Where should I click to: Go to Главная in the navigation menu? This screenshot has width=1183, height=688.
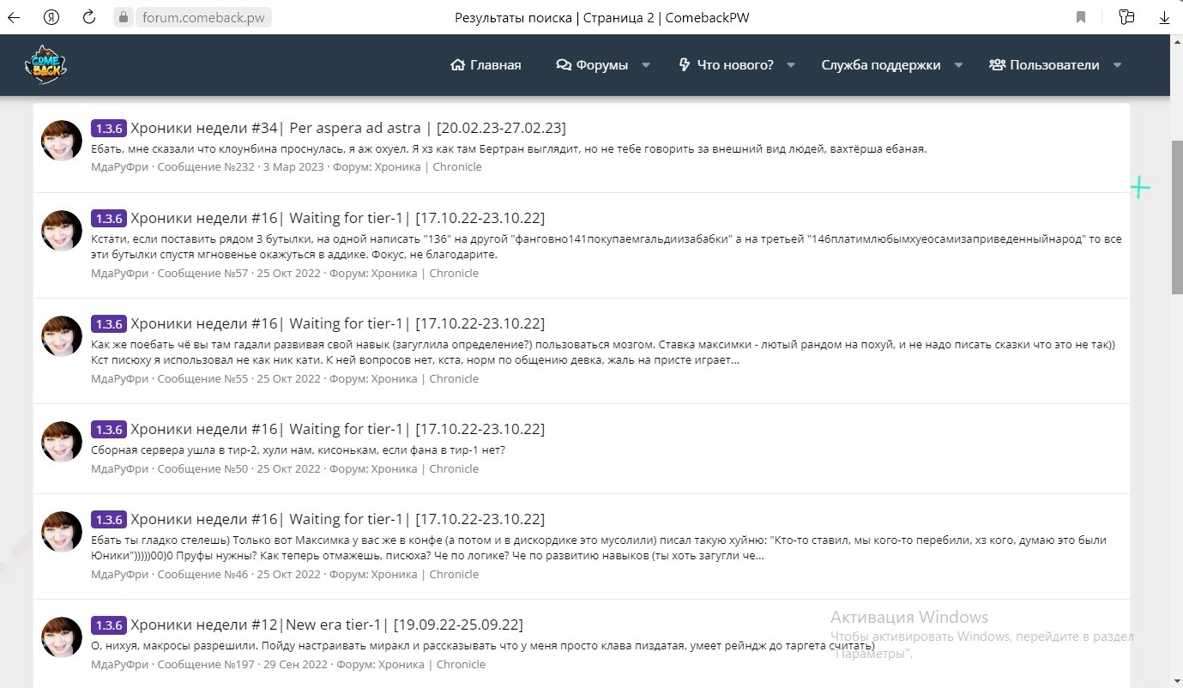[486, 65]
